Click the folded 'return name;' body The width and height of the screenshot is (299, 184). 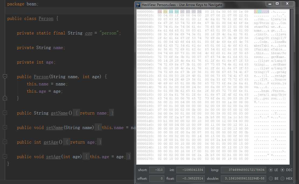94,113
